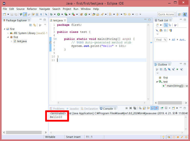Toggle Hide Fields in Outline toolbar
190x141 pixels.
click(169, 69)
